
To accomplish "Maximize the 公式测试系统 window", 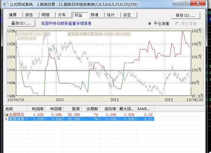I will coord(186,3).
